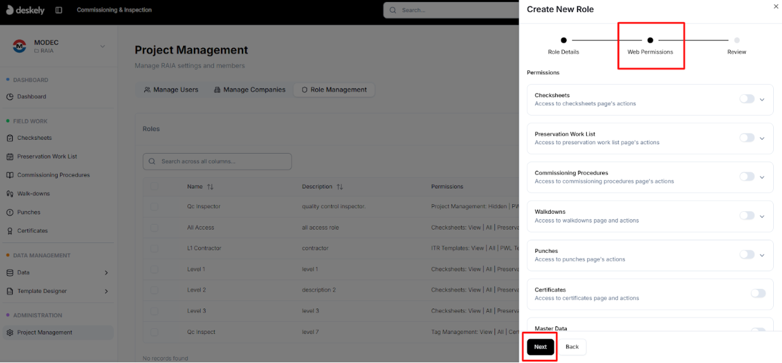782x363 pixels.
Task: Click the Next button
Action: coord(540,347)
